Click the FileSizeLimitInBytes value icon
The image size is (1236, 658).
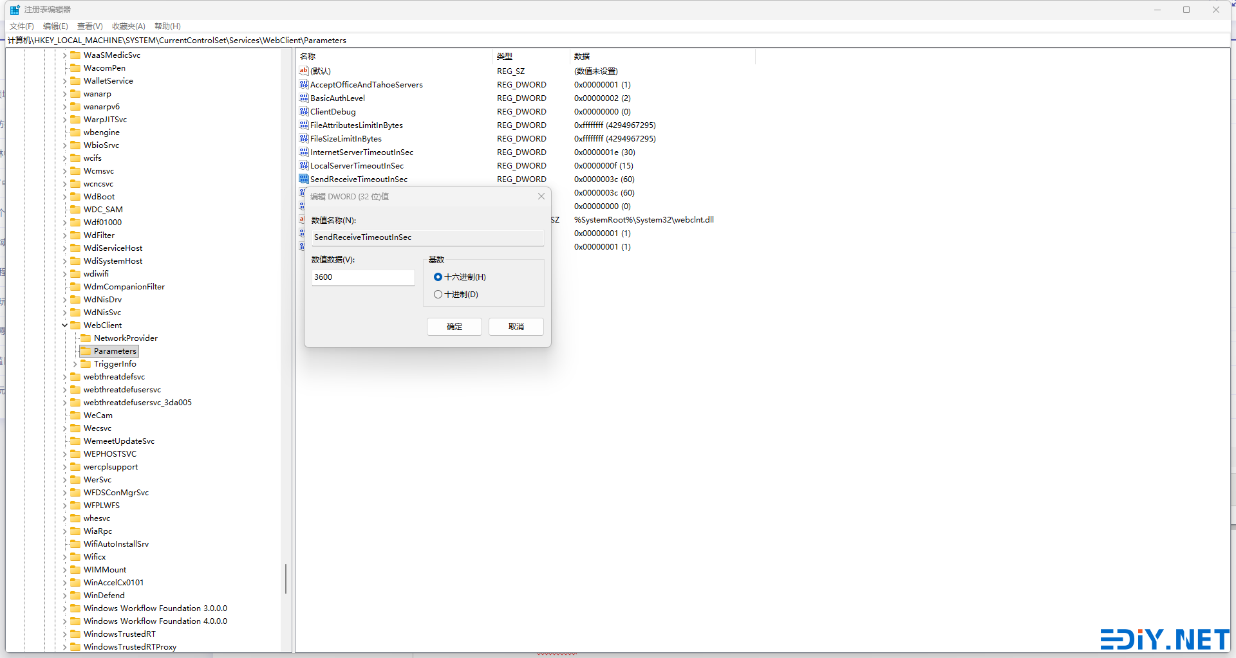(x=304, y=139)
